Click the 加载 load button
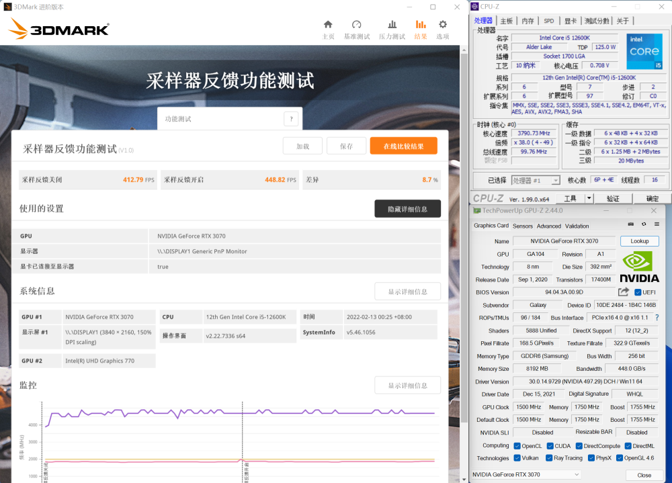The image size is (672, 483). coord(302,146)
